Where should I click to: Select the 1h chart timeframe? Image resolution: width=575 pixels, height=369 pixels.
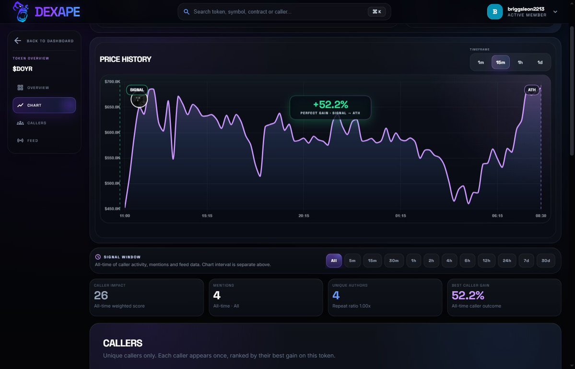[x=520, y=62]
